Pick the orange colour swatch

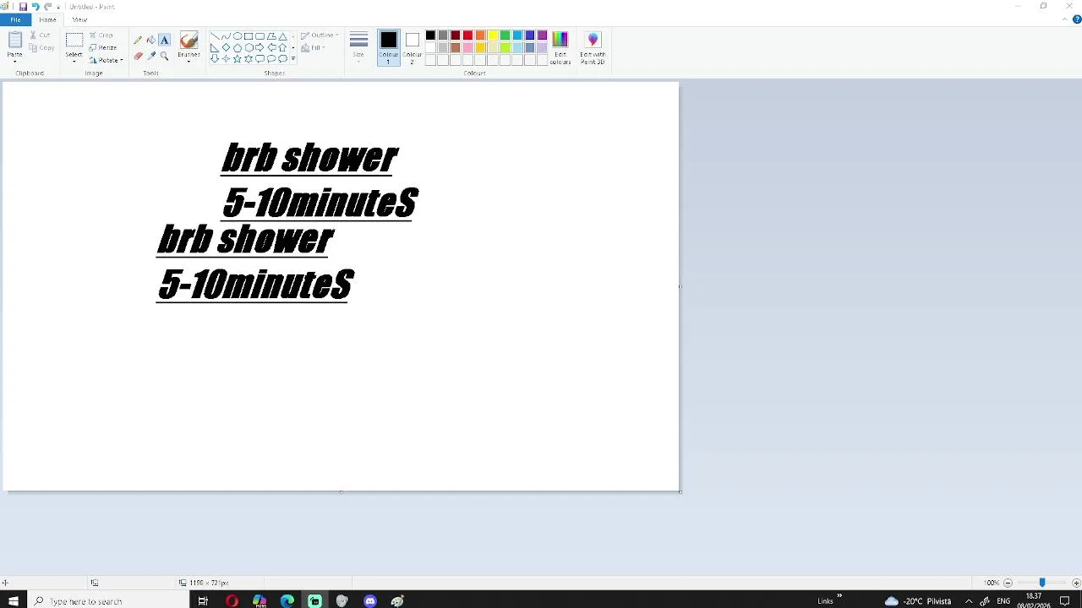480,35
